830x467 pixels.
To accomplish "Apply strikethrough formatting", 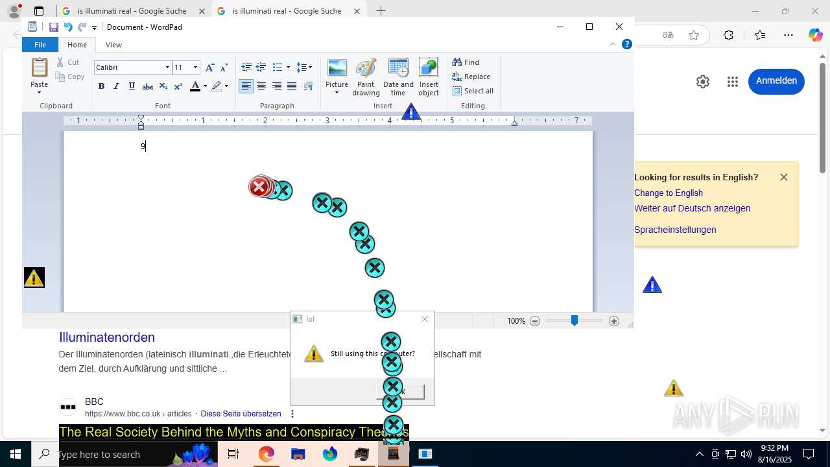I will tap(147, 86).
